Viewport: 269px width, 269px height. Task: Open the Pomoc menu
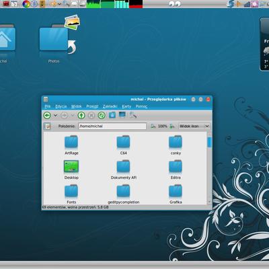point(141,106)
